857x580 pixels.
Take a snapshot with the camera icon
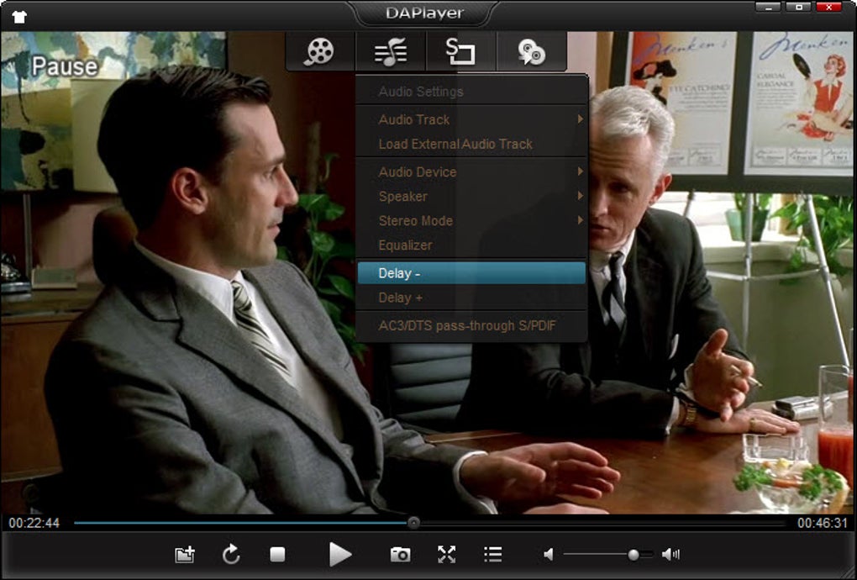point(400,555)
